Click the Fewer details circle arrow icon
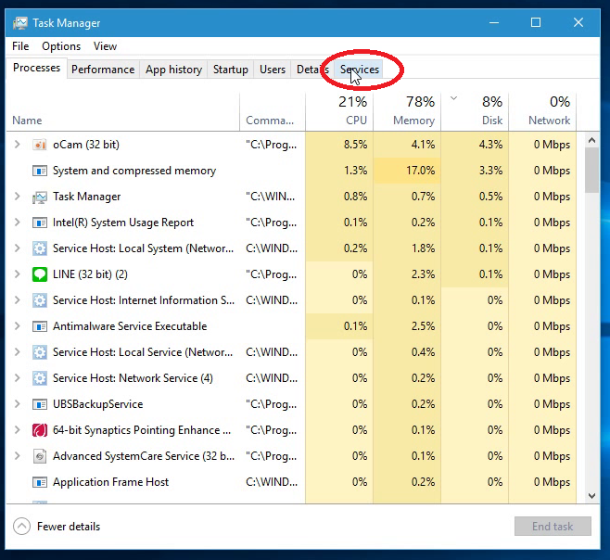Viewport: 610px width, 560px height. tap(21, 527)
